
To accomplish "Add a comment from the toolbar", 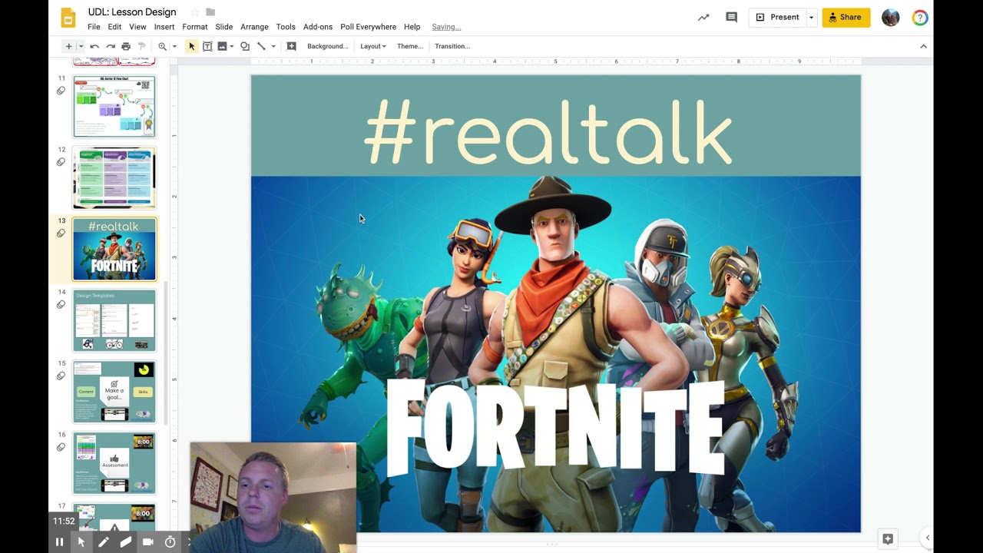I will [x=291, y=46].
